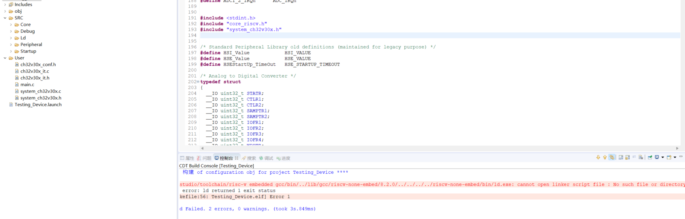
Task: Select the Testing_Device.launch file
Action: (38, 105)
